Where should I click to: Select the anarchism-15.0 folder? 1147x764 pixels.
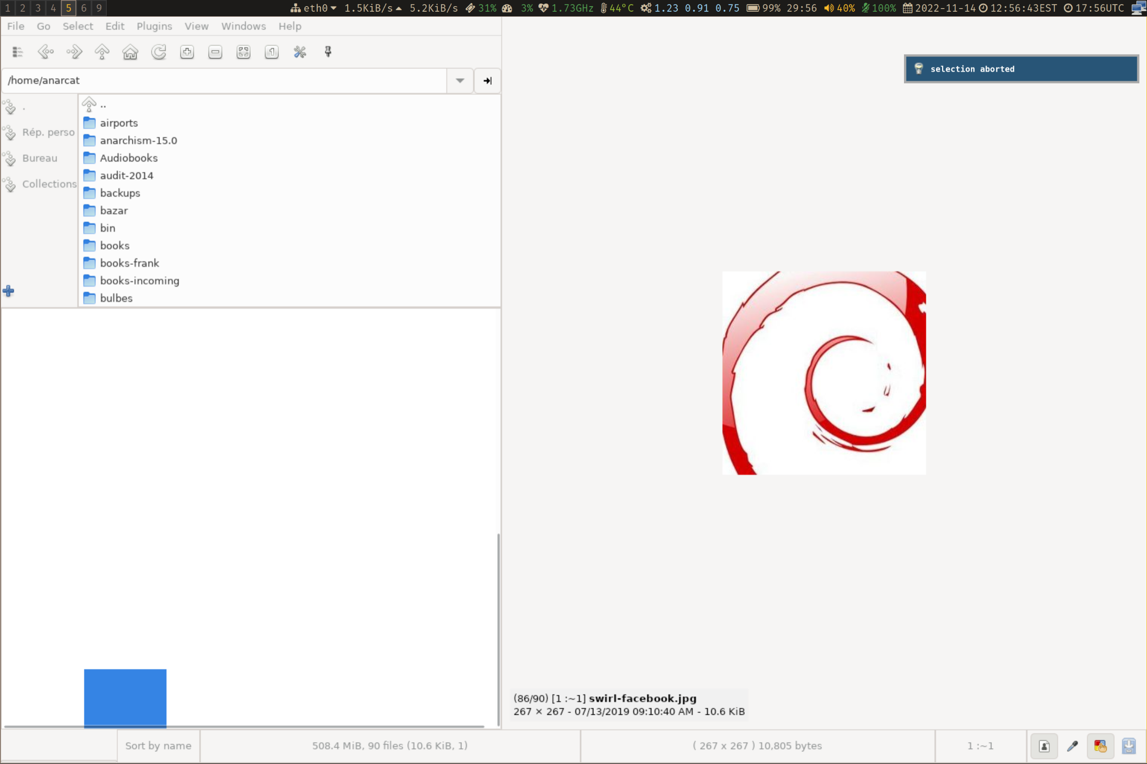[290, 140]
